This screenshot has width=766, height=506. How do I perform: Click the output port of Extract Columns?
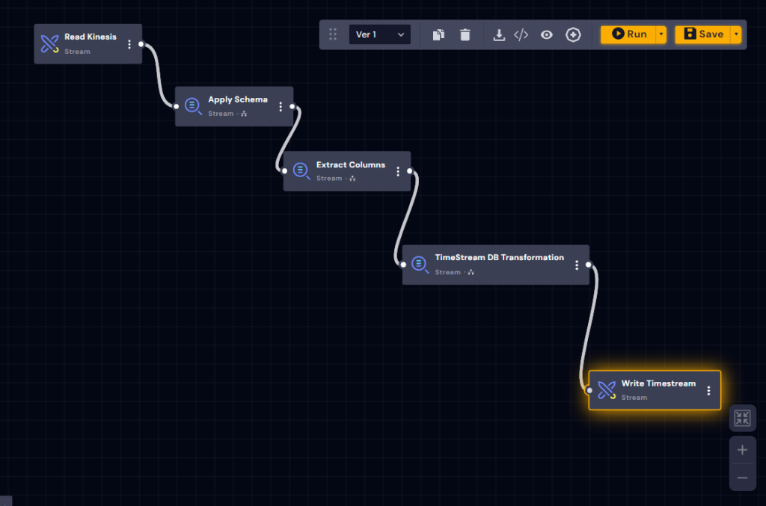click(408, 170)
